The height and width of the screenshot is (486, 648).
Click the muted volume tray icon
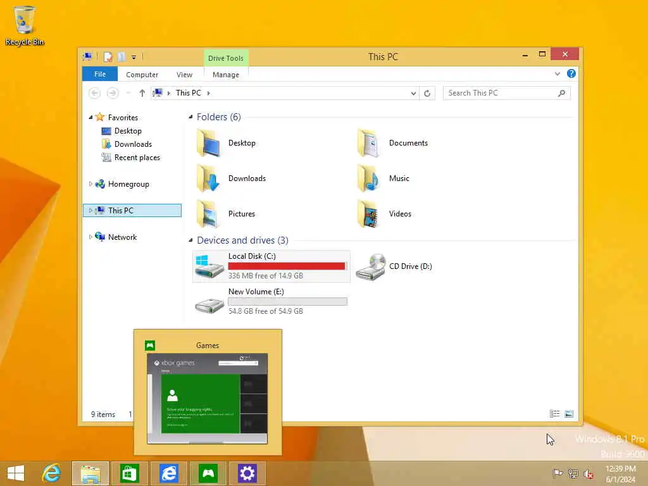pos(588,473)
